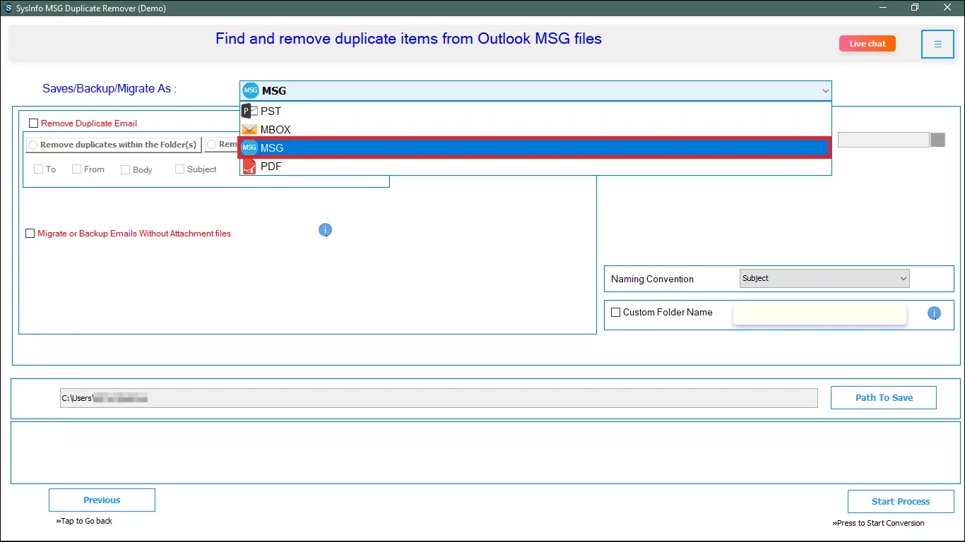Open the hamburger menu icon
This screenshot has height=542, width=965.
(x=937, y=44)
